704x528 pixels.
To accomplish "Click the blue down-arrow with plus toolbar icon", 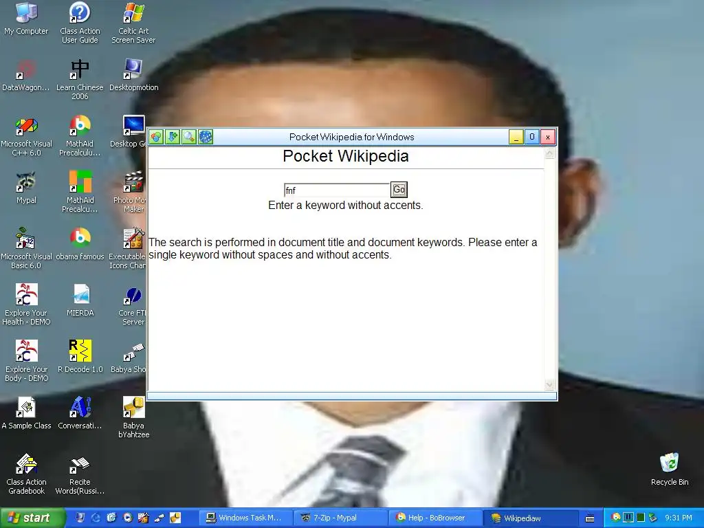I will (173, 137).
